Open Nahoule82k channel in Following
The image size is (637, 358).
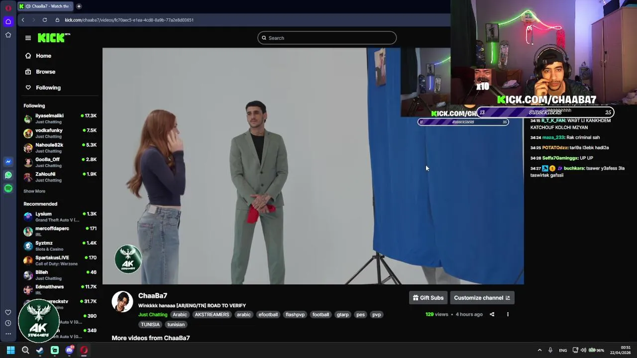pyautogui.click(x=60, y=148)
